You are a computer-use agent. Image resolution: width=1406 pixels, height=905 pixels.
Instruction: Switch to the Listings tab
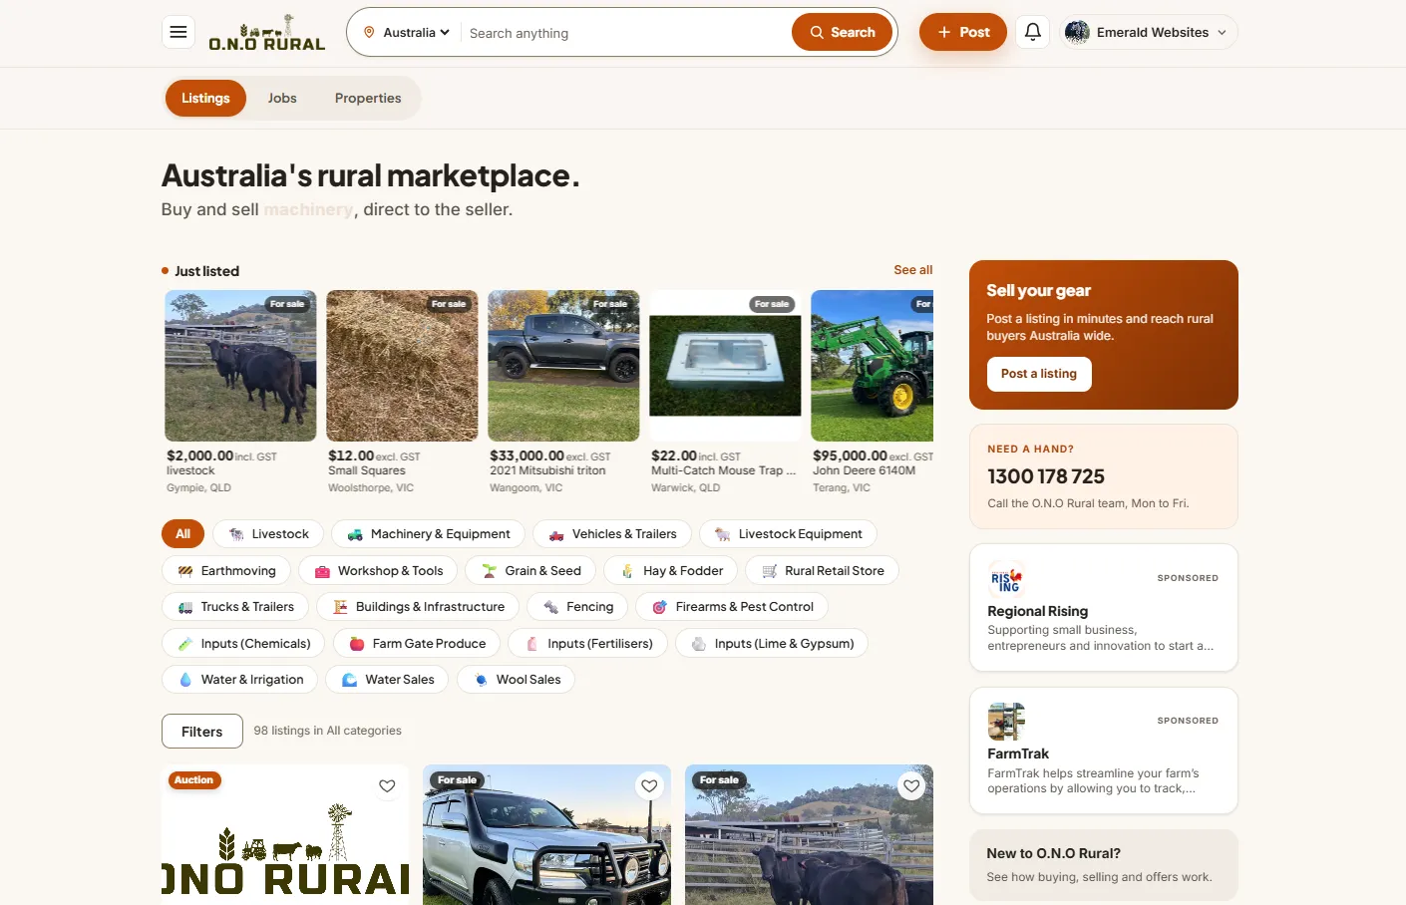click(205, 98)
